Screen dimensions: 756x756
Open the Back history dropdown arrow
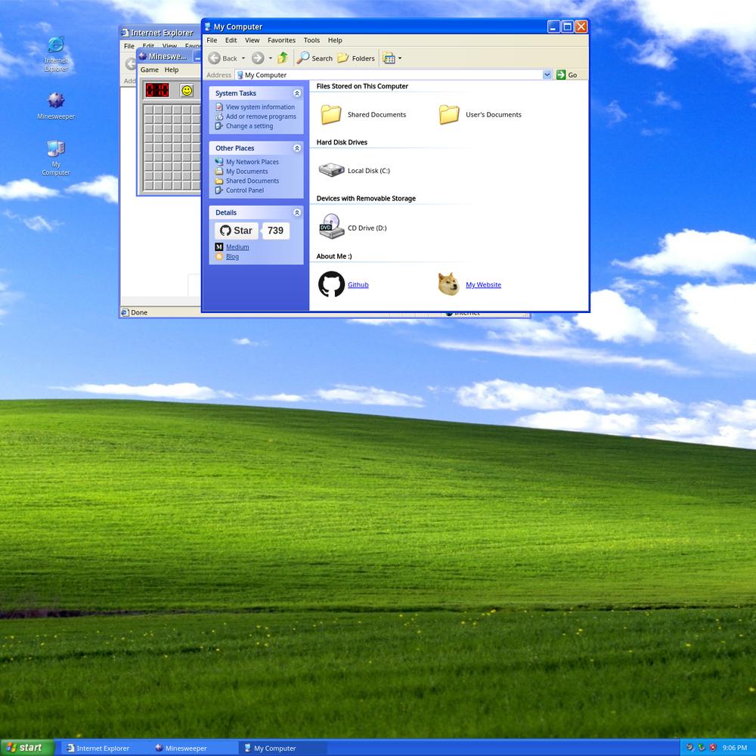(x=243, y=58)
